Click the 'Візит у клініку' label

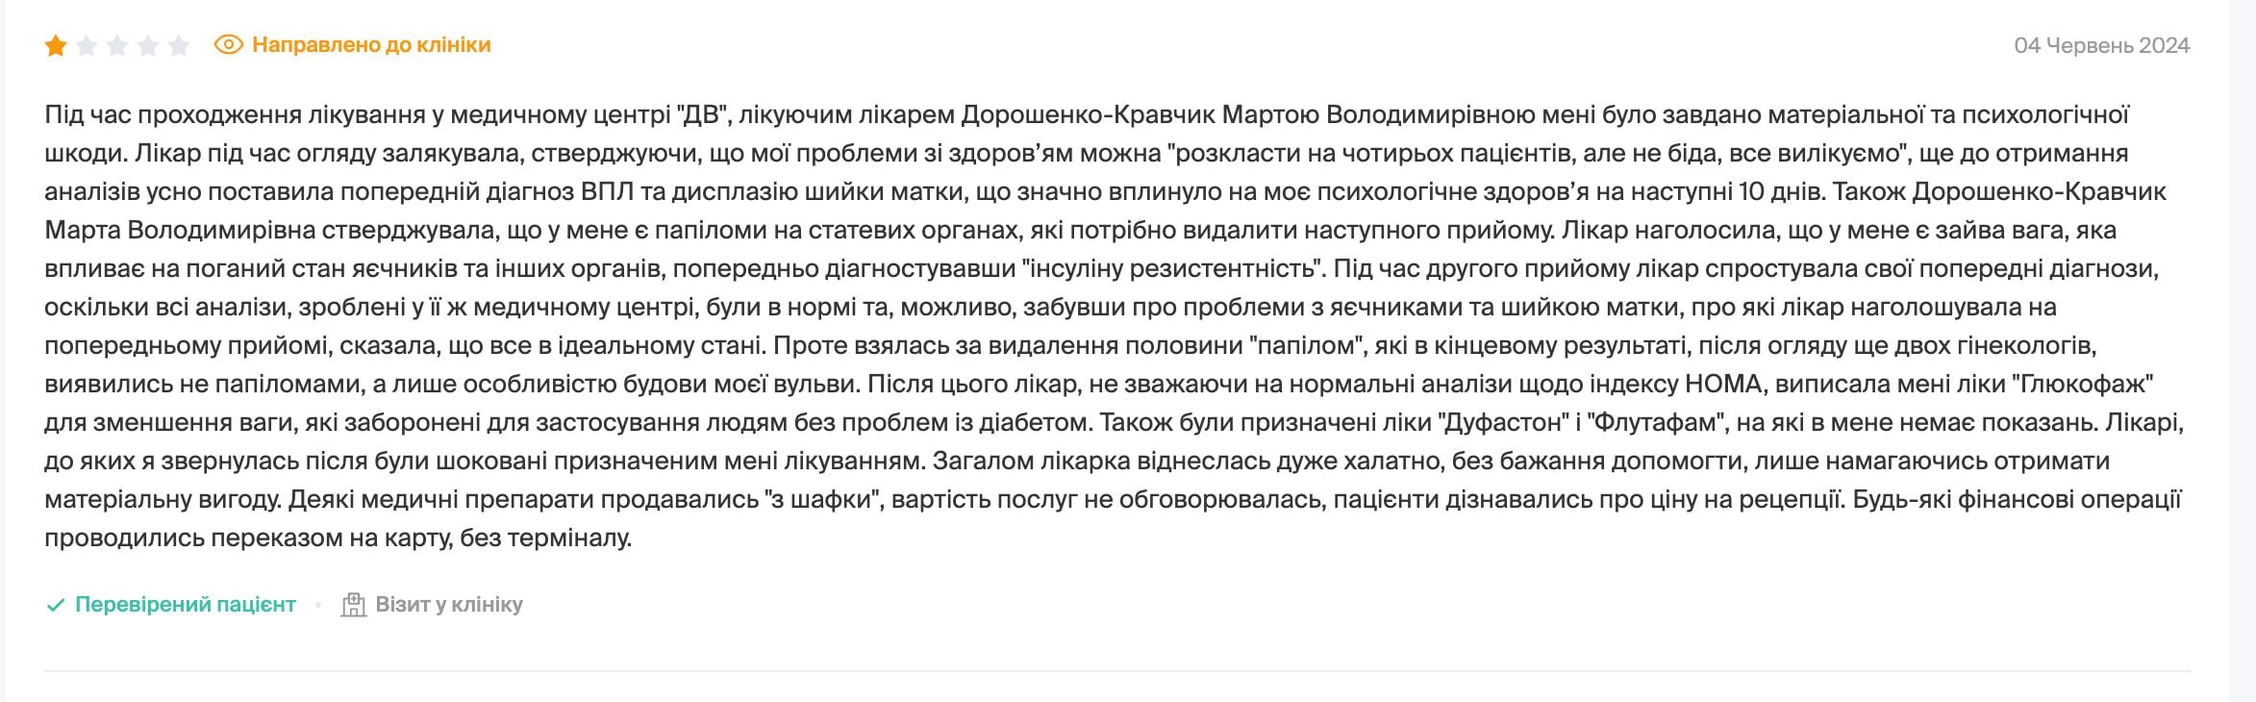[448, 605]
